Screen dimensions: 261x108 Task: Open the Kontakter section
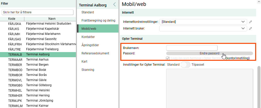[88, 37]
